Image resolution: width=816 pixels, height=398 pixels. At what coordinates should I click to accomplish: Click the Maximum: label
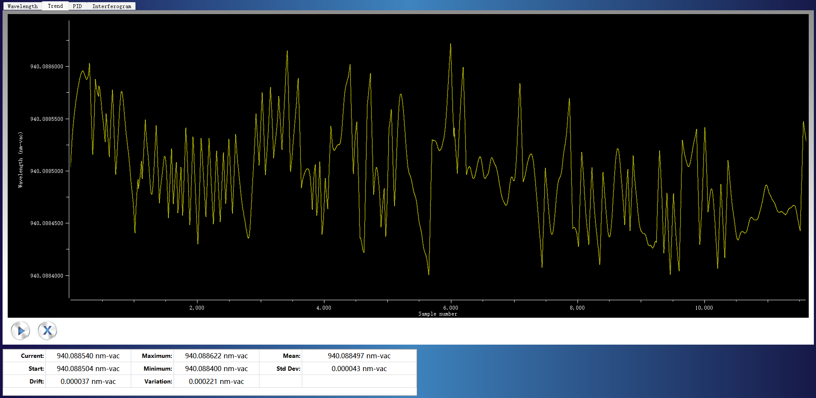tap(157, 356)
